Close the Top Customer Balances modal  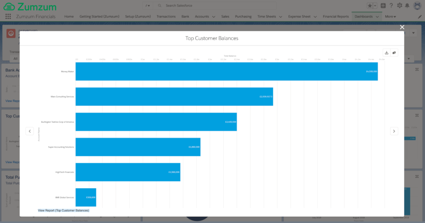pos(402,27)
